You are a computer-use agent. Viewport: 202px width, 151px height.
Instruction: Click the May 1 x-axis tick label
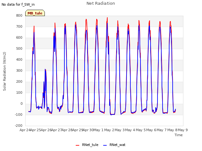coord(98,130)
